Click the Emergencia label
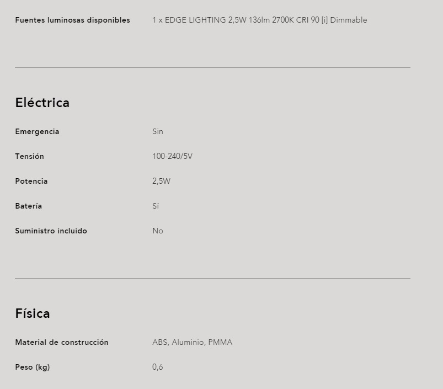 point(37,132)
